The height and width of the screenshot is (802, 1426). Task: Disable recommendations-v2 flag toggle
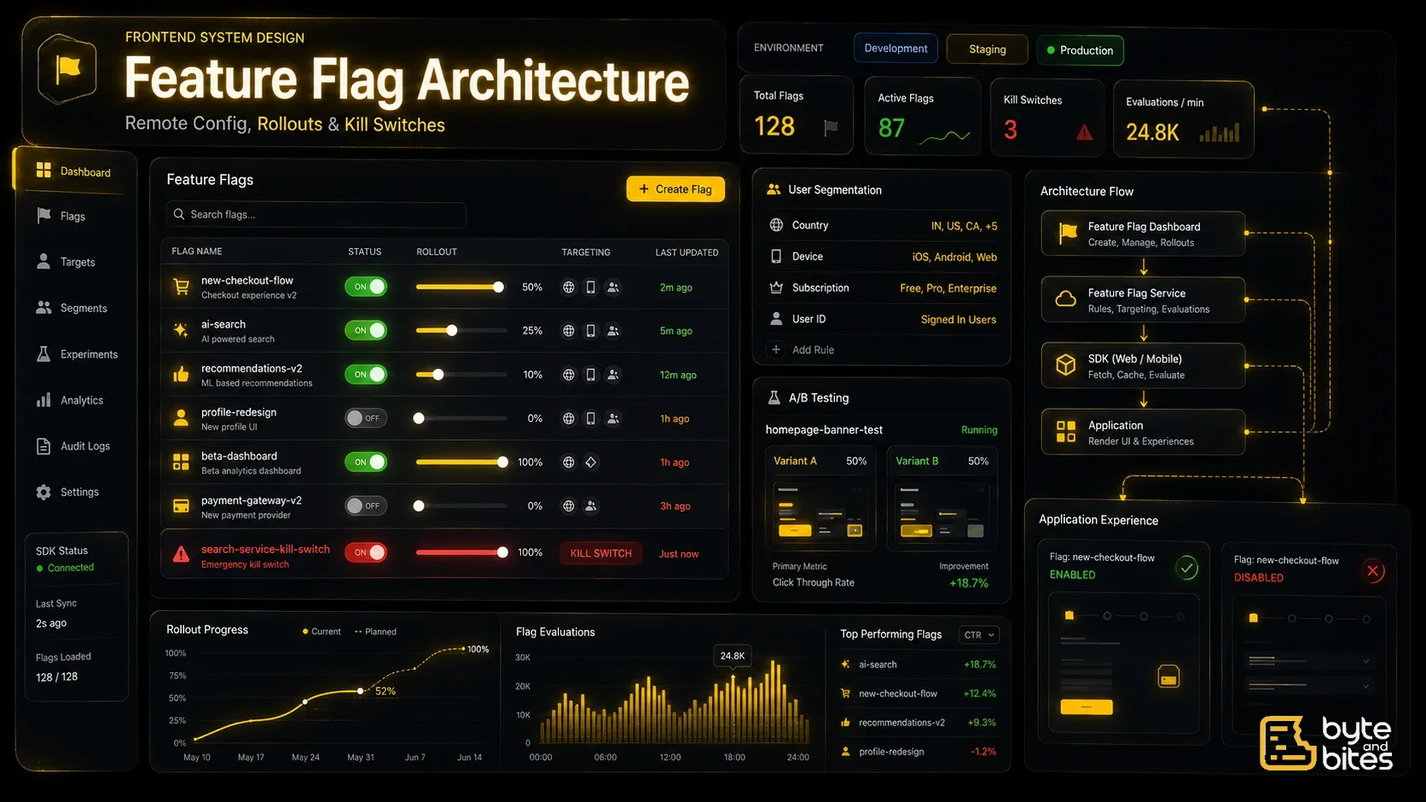click(366, 374)
